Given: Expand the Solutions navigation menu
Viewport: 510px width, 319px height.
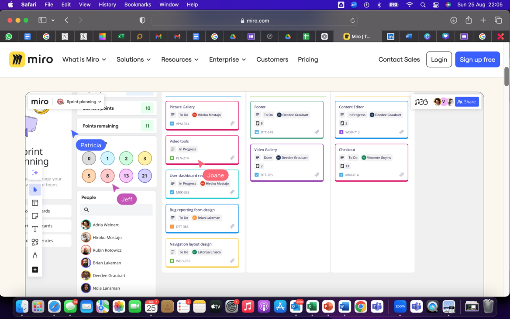Looking at the screenshot, I should coord(134,59).
